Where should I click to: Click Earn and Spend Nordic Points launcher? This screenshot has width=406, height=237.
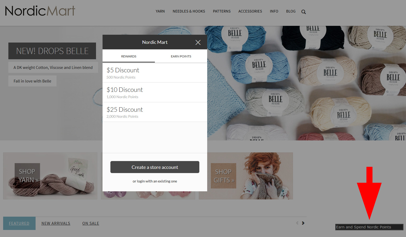pyautogui.click(x=369, y=227)
